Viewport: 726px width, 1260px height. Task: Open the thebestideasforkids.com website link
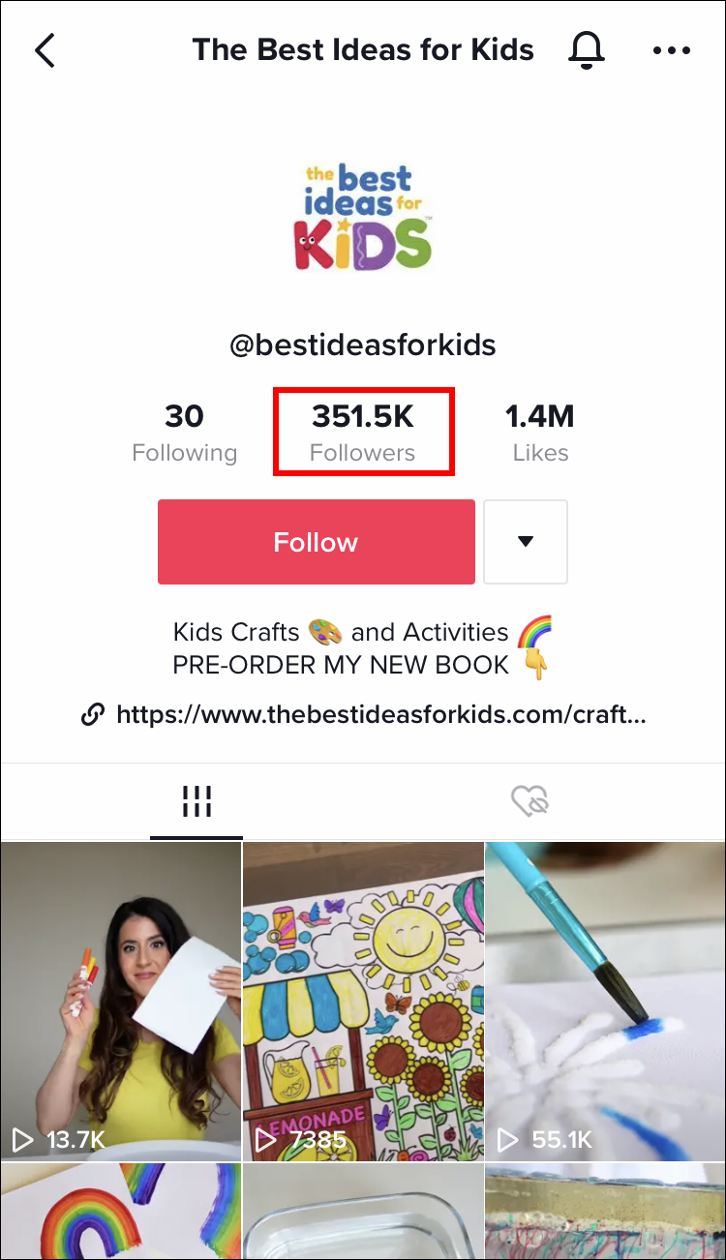coord(380,715)
